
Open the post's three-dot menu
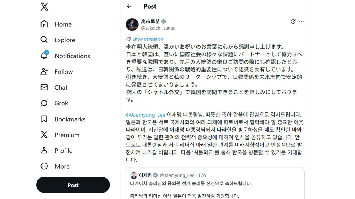tap(301, 21)
